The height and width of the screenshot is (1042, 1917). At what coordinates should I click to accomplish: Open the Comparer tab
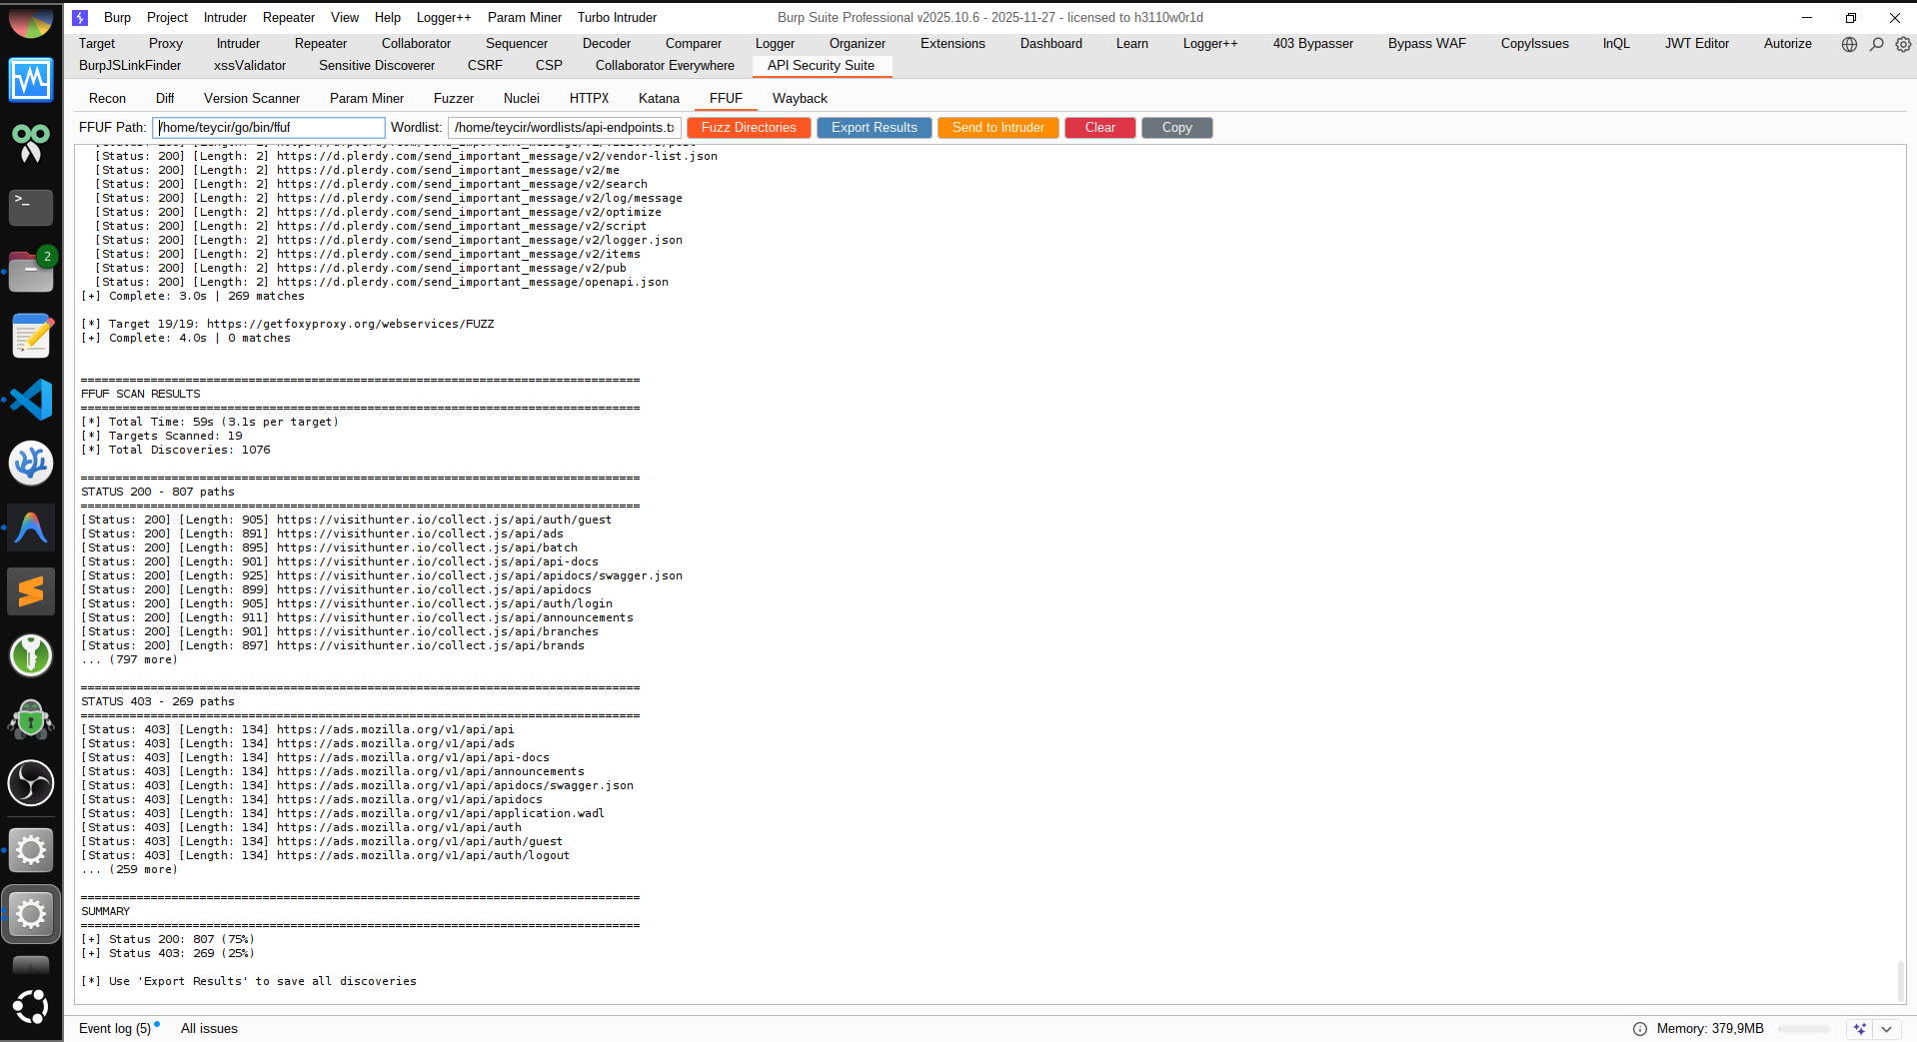(x=694, y=43)
